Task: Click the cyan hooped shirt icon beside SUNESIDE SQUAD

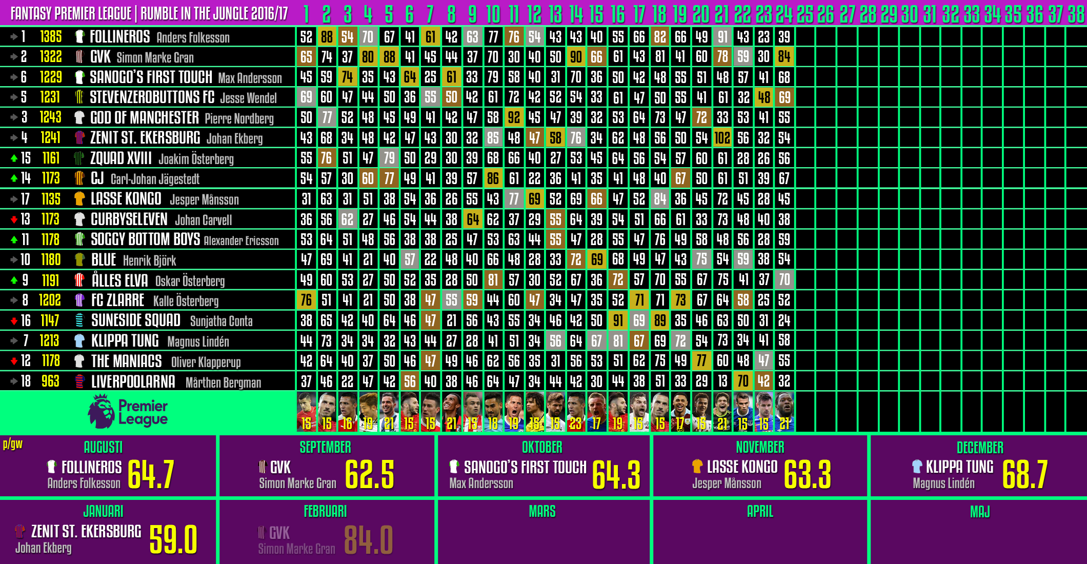Action: [x=79, y=320]
